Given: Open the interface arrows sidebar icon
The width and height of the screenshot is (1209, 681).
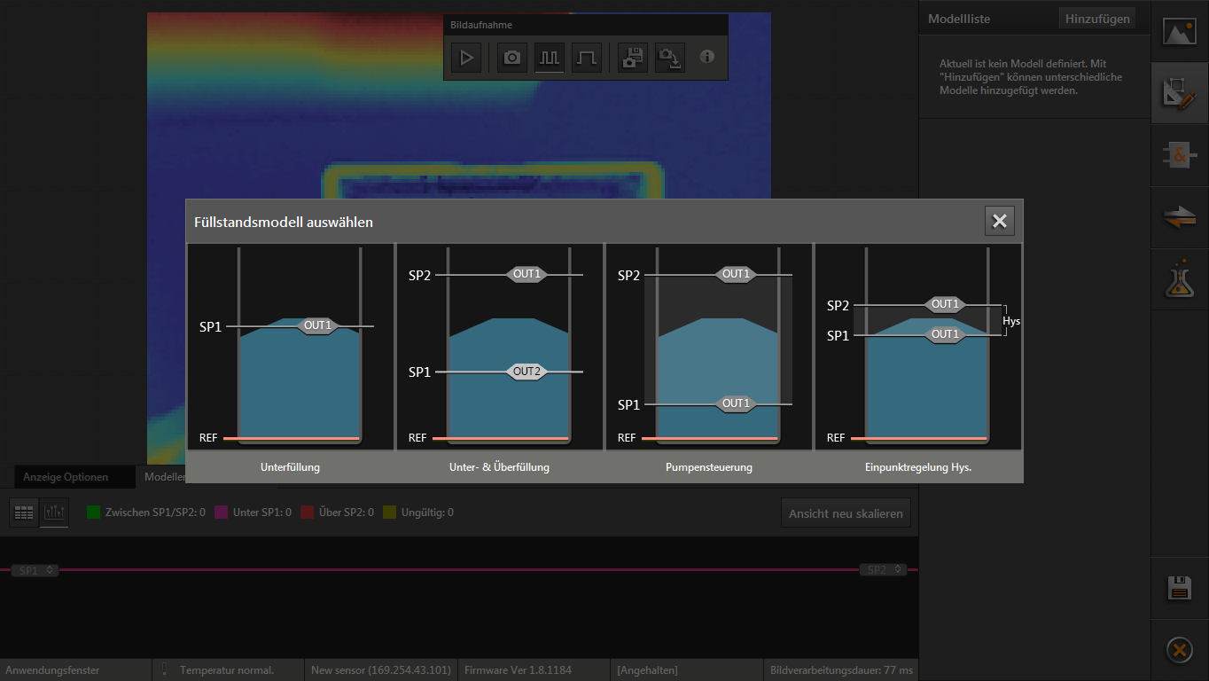Looking at the screenshot, I should pos(1179,218).
